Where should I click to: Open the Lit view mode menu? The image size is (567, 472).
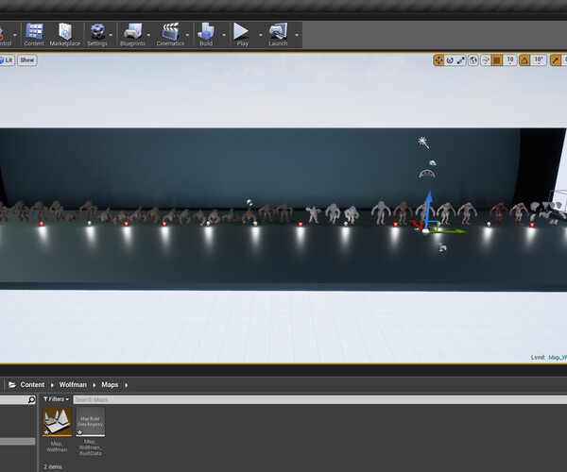click(7, 60)
